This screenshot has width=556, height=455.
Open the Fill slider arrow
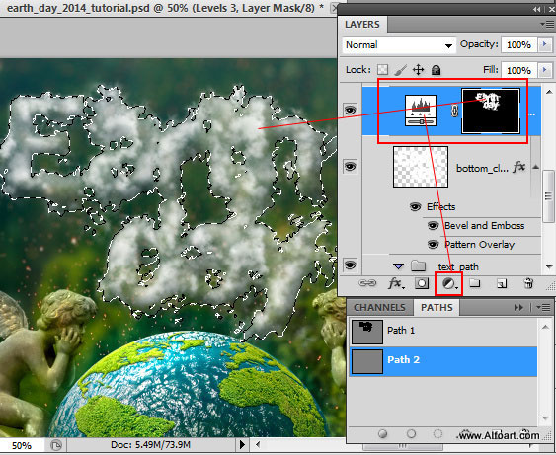[545, 70]
